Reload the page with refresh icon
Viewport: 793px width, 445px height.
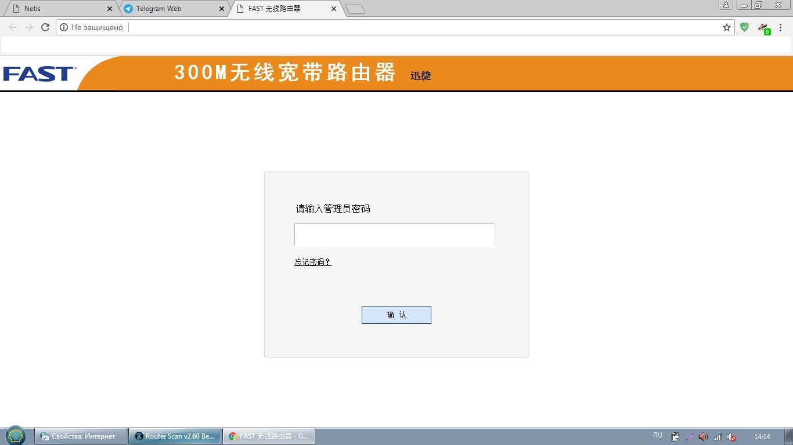45,27
